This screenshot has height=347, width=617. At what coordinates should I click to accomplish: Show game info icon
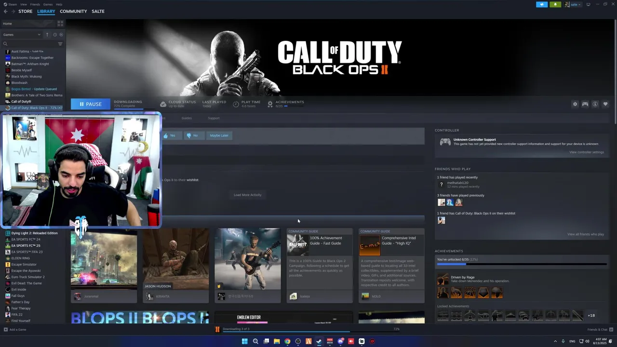tap(595, 104)
